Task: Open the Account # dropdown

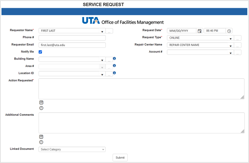Action: click(x=231, y=52)
